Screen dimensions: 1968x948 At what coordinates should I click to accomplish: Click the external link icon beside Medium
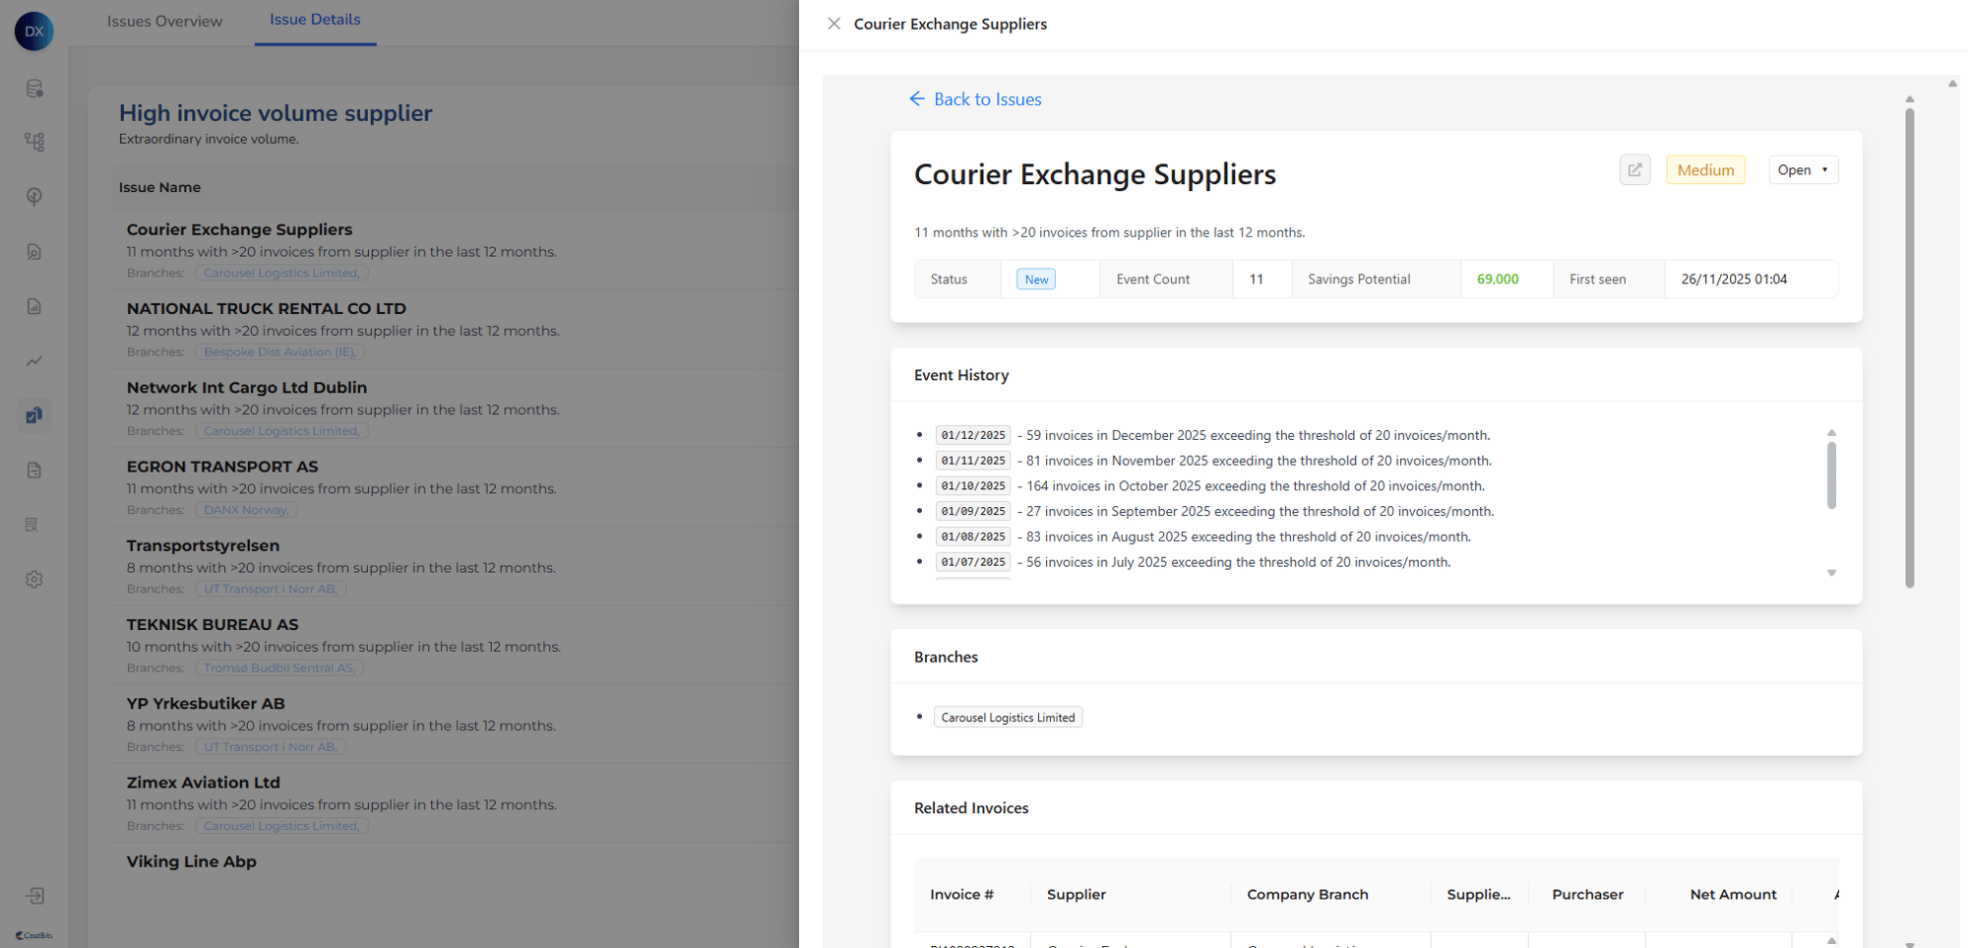coord(1634,170)
